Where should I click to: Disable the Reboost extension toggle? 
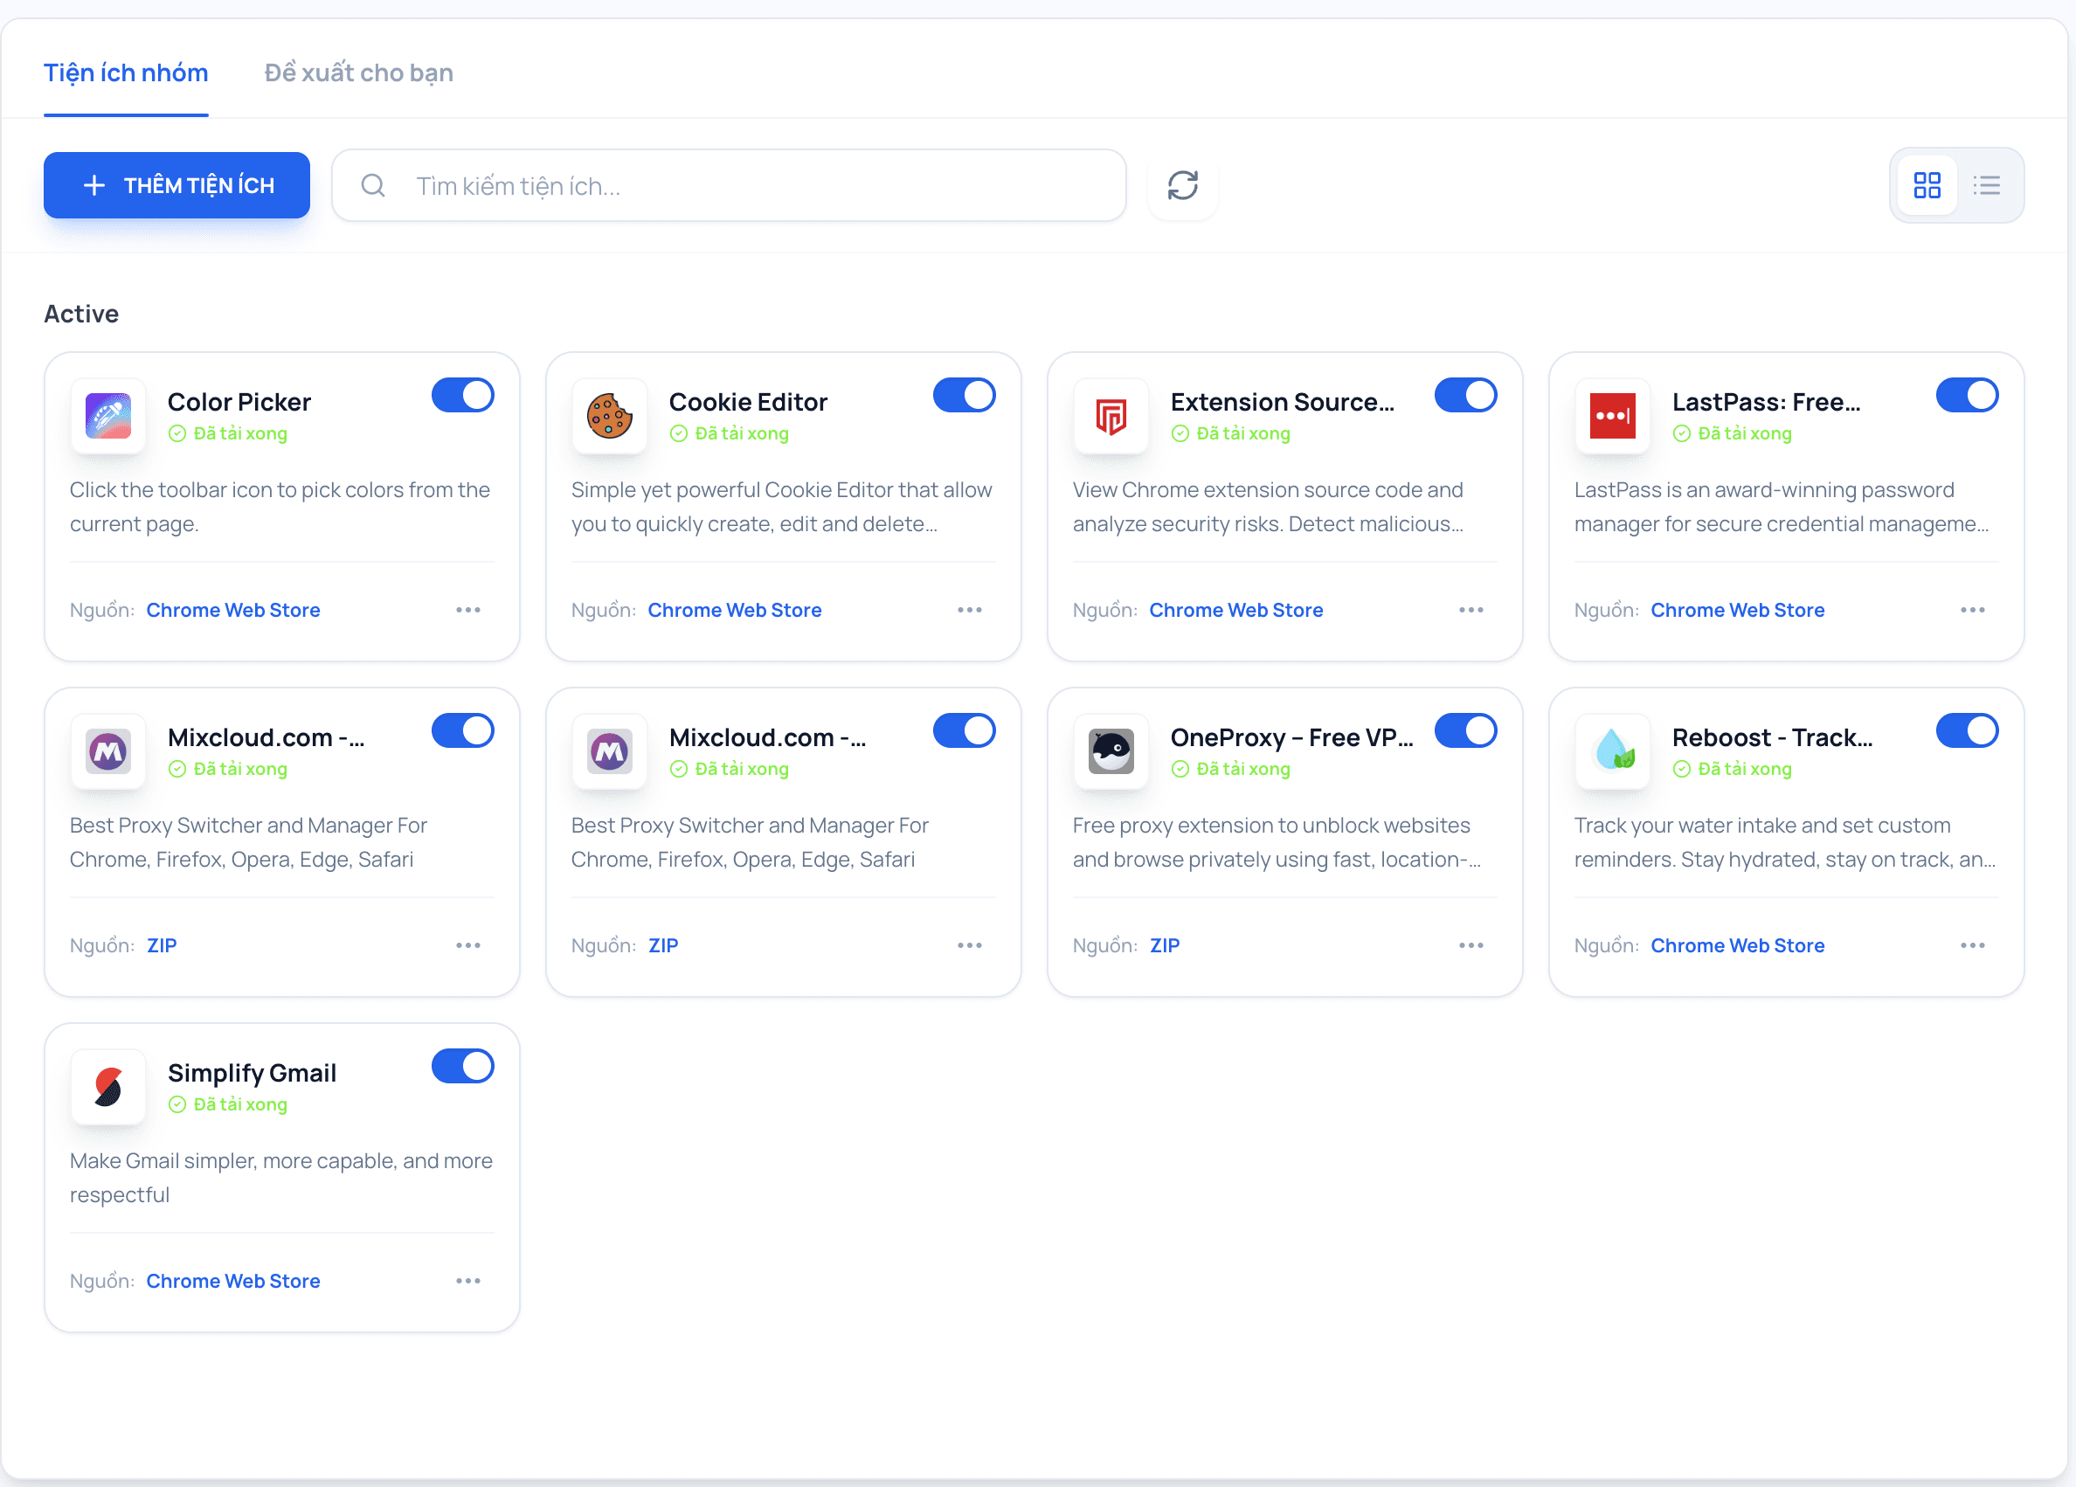click(x=1968, y=731)
